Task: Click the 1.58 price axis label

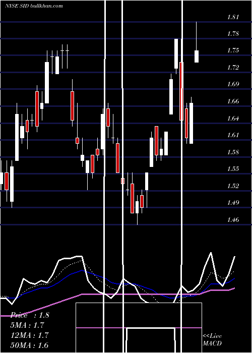Action: [233, 152]
